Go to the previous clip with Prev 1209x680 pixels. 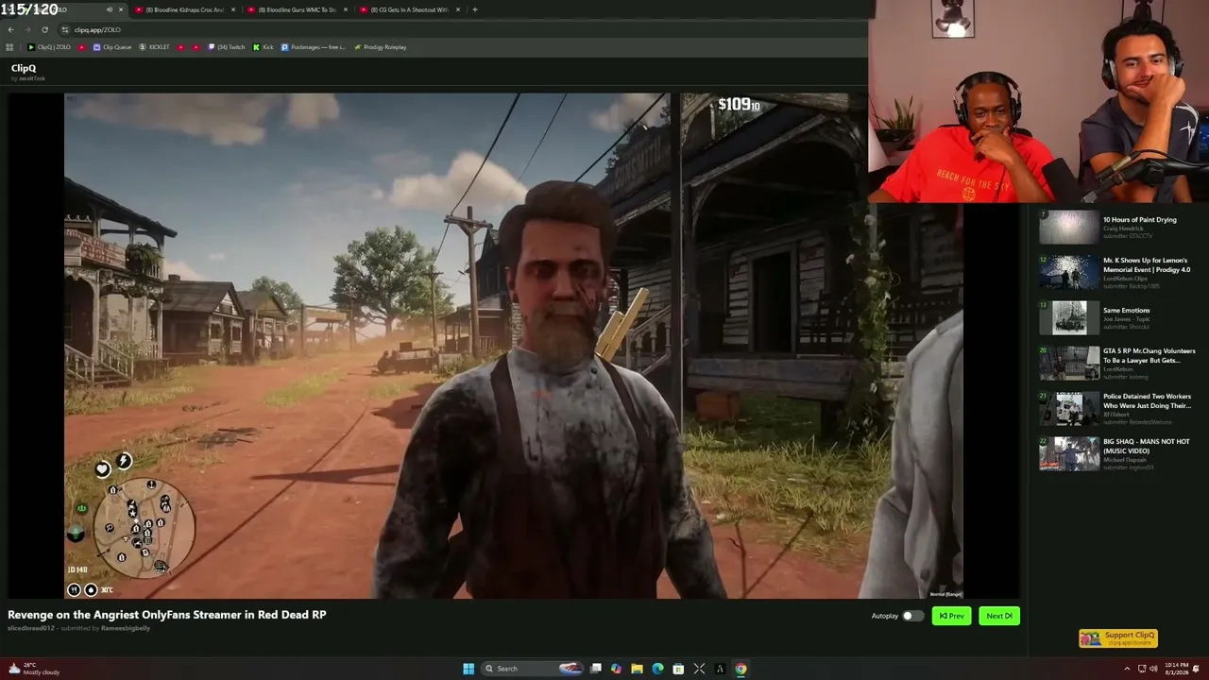(x=951, y=616)
